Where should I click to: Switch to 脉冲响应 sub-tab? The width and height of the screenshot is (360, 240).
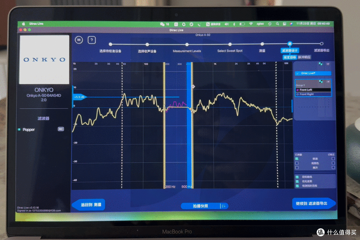(304, 57)
